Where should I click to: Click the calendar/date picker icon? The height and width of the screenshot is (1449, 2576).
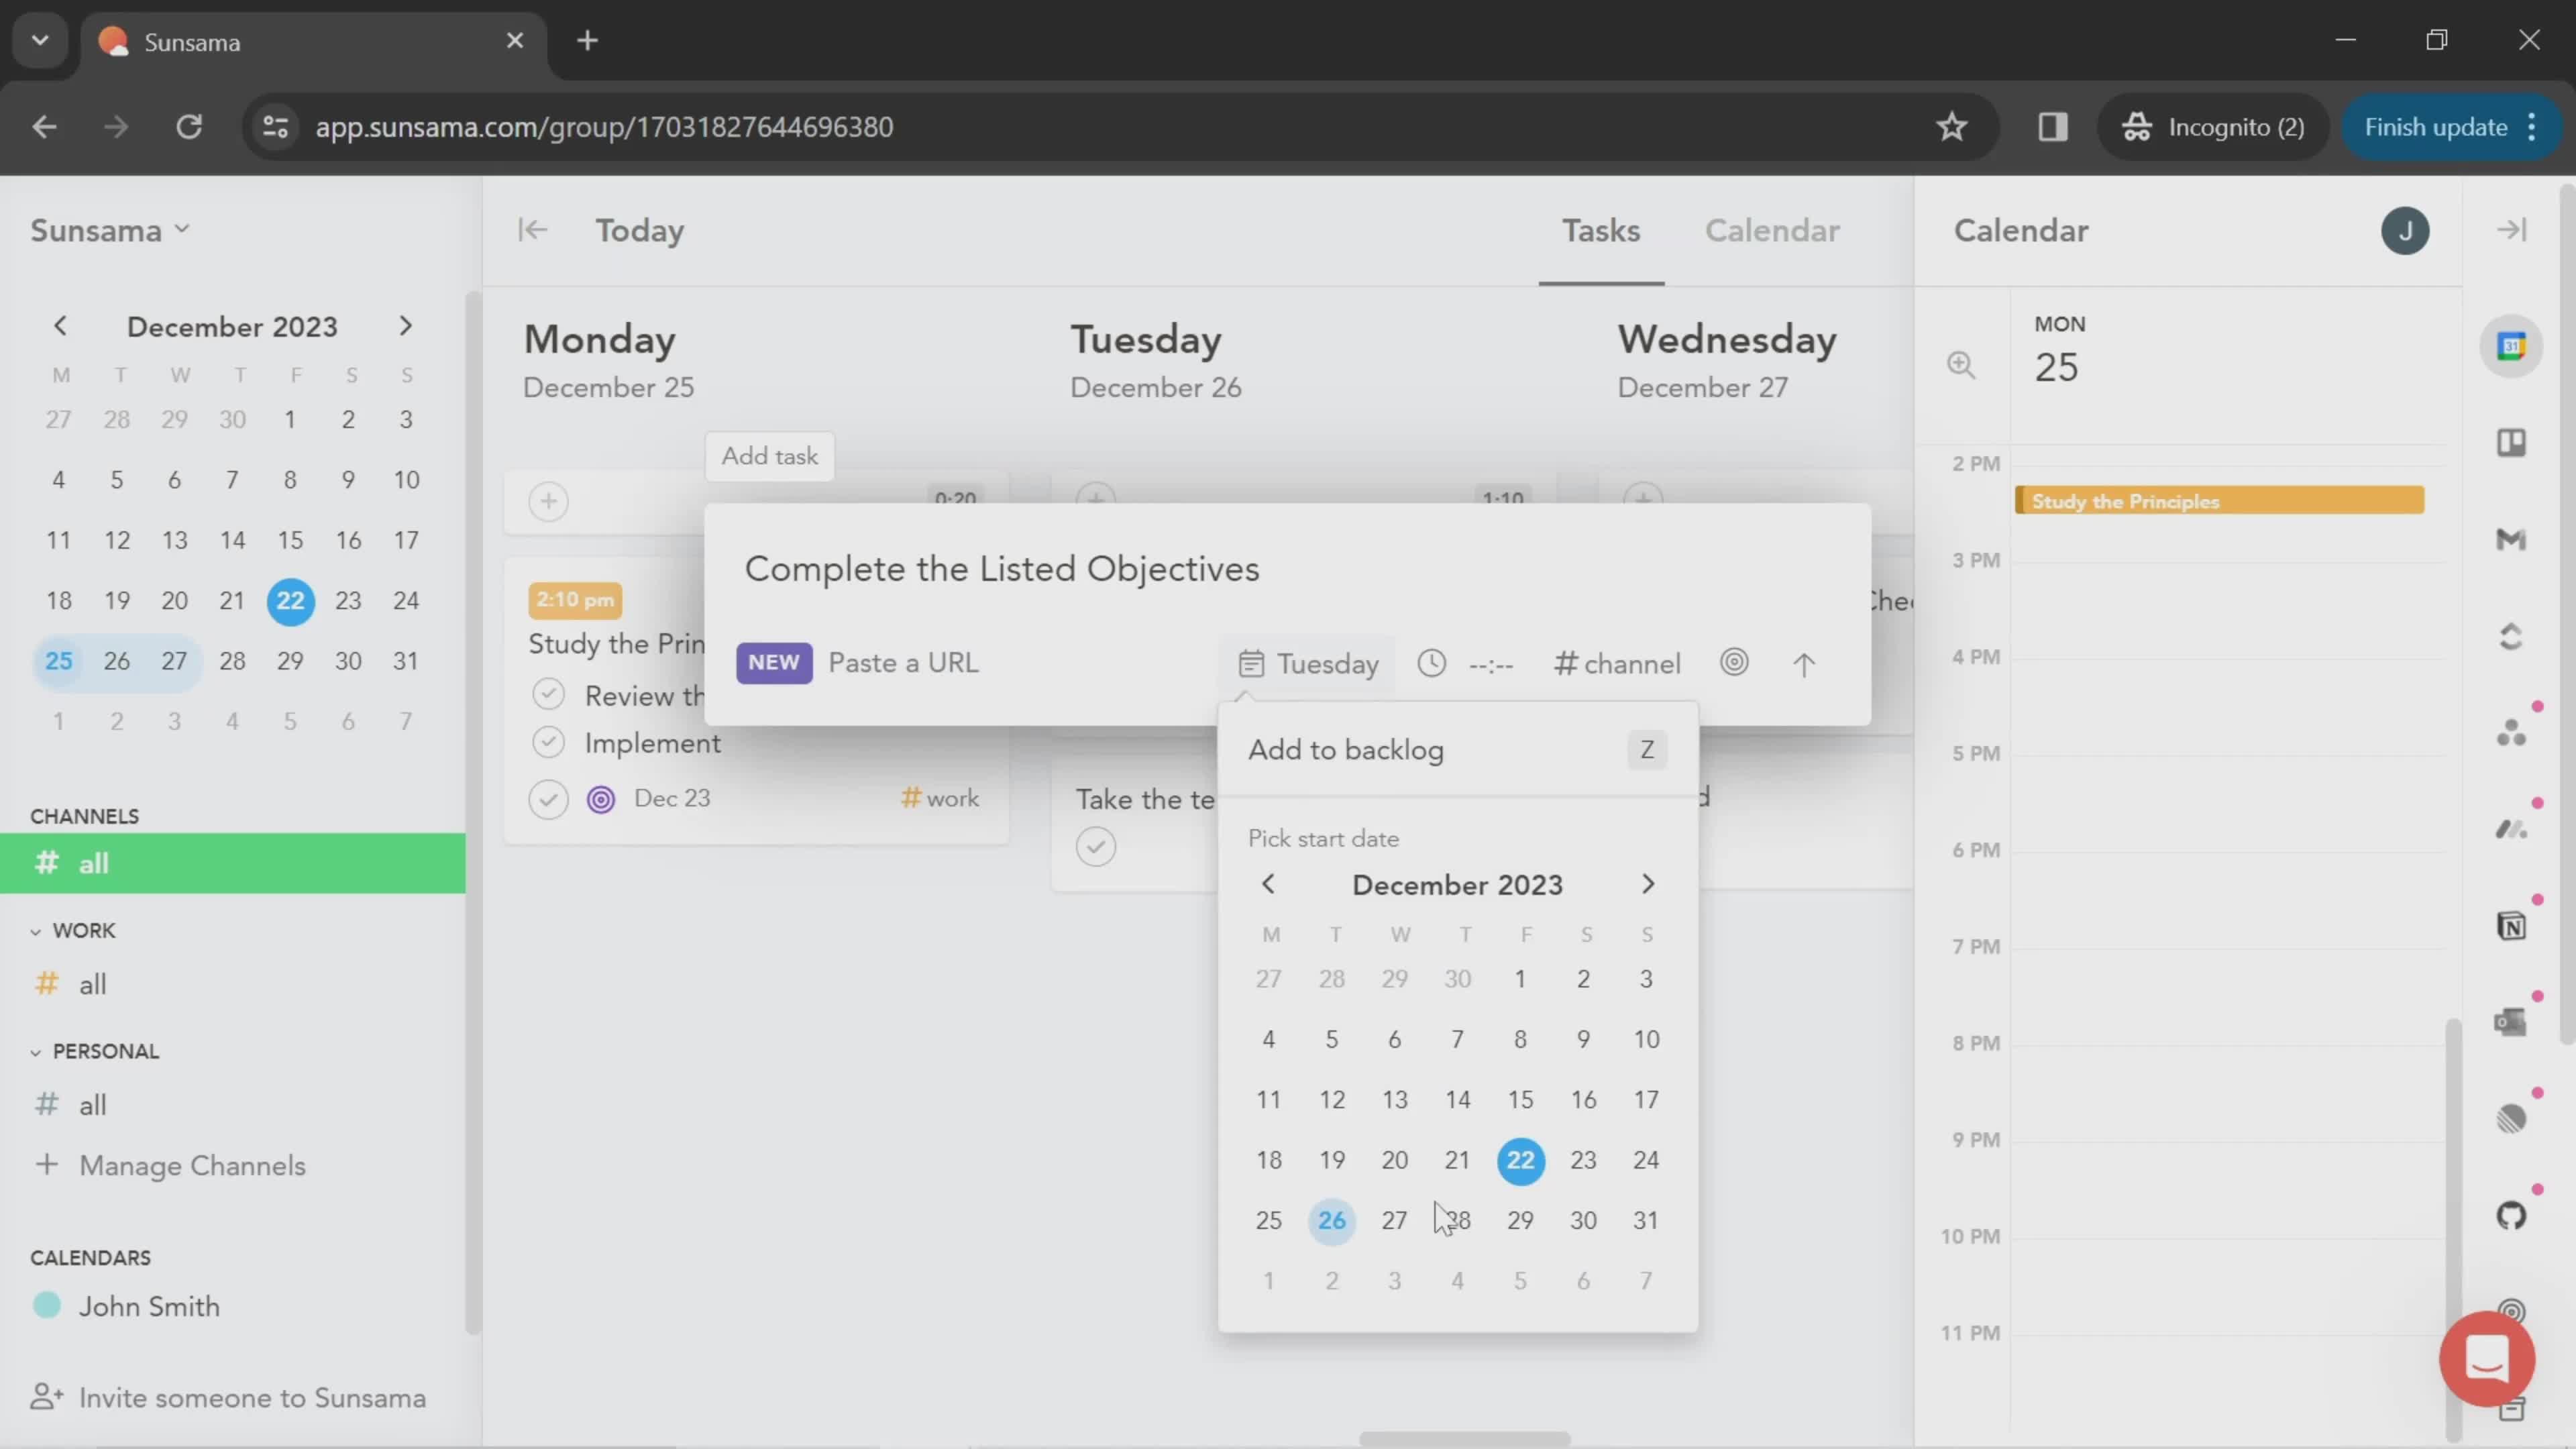tap(1252, 661)
